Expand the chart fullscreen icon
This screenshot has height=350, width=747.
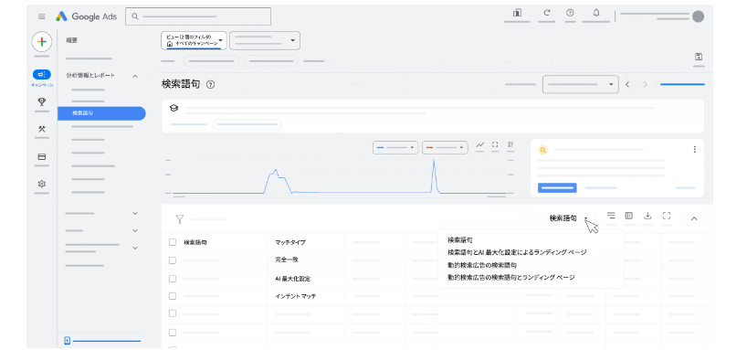[495, 144]
